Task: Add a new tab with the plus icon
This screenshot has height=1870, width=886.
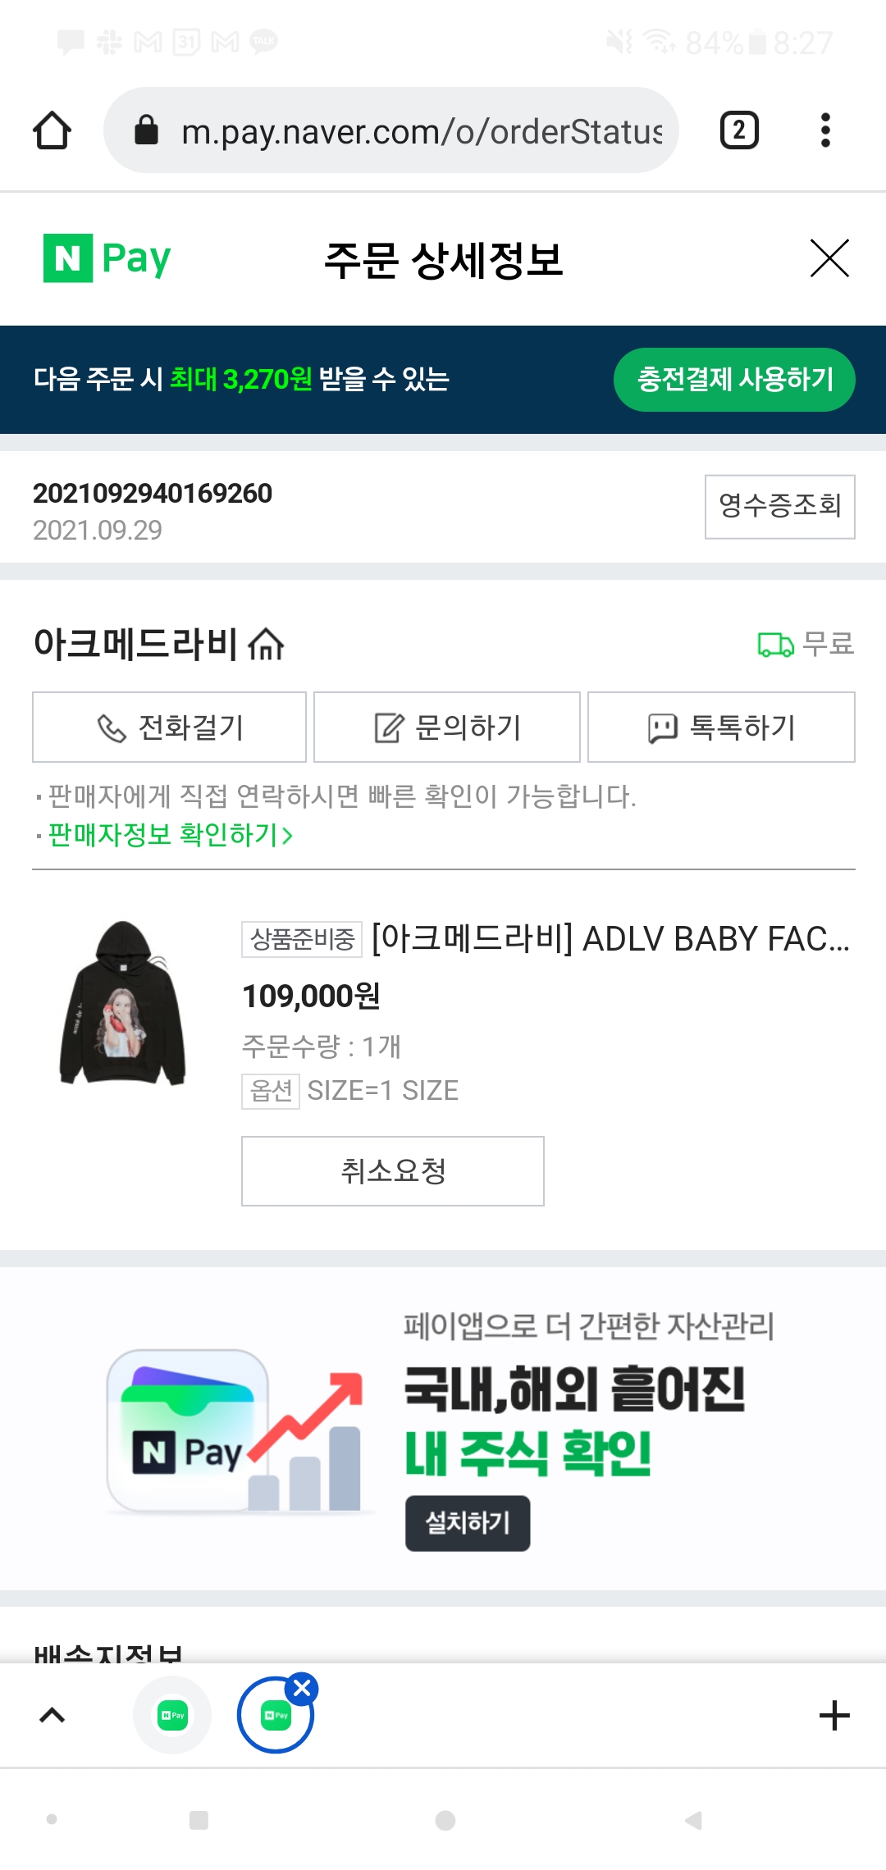Action: click(834, 1715)
